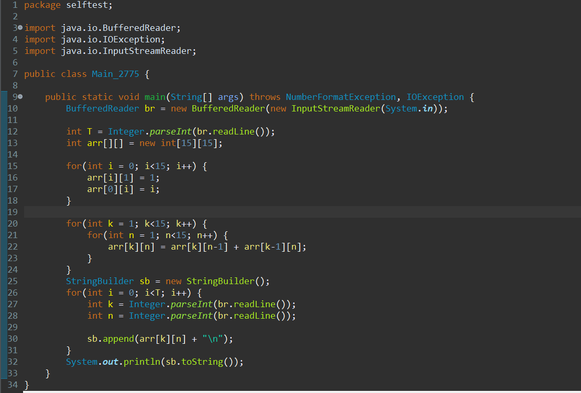Click 'i<T' loop condition on line 26

click(152, 293)
